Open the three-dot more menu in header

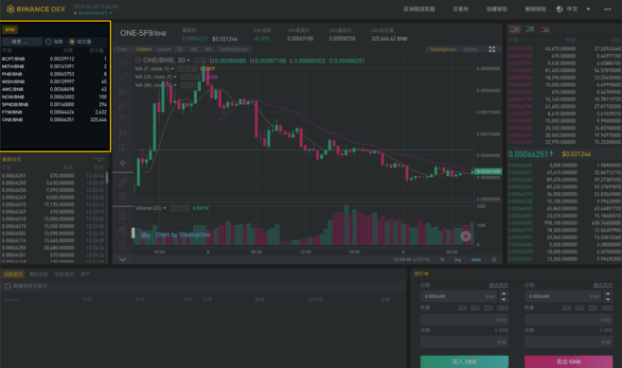tap(607, 9)
